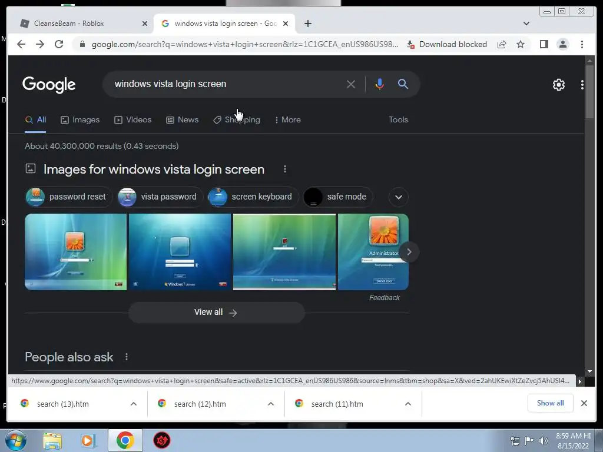Open the red taskbar application icon
Viewport: 603px width, 452px height.
pos(162,440)
